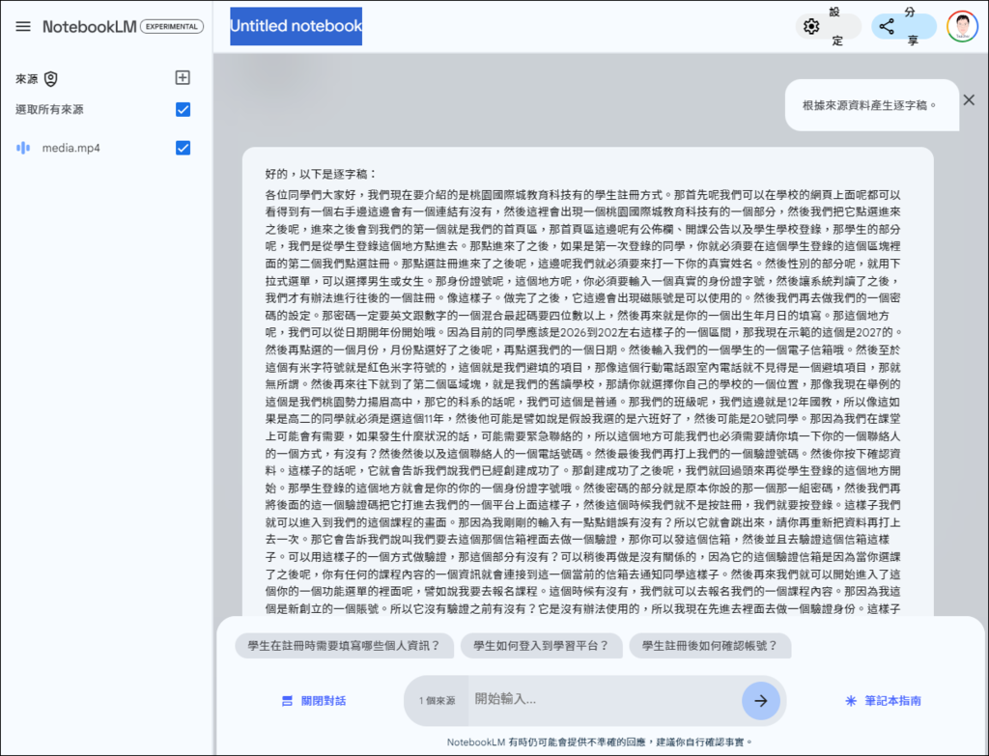
Task: Toggle the media.mp4 source checkbox
Action: [x=183, y=148]
